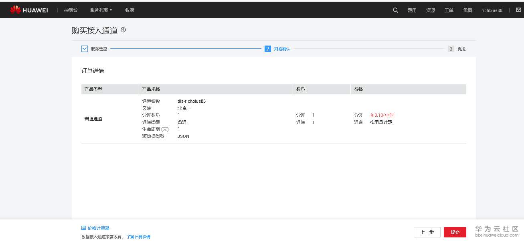Screen dimensions: 524x241
Task: Open the mail envelope icon
Action: point(518,10)
